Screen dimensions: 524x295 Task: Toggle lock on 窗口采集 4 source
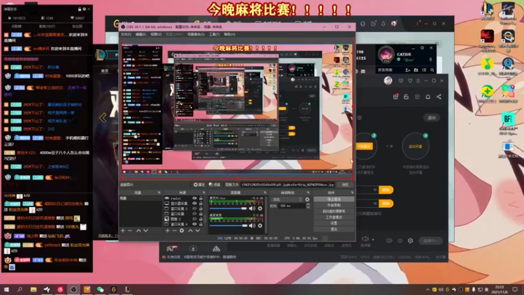pyautogui.click(x=201, y=224)
